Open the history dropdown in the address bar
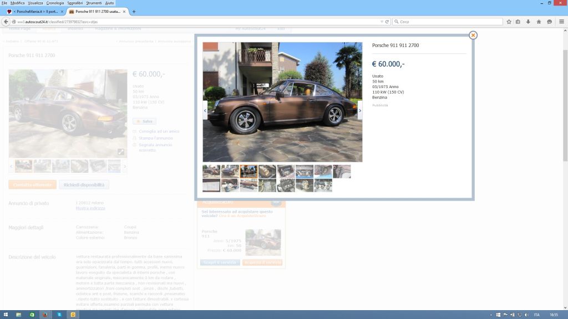 (382, 22)
